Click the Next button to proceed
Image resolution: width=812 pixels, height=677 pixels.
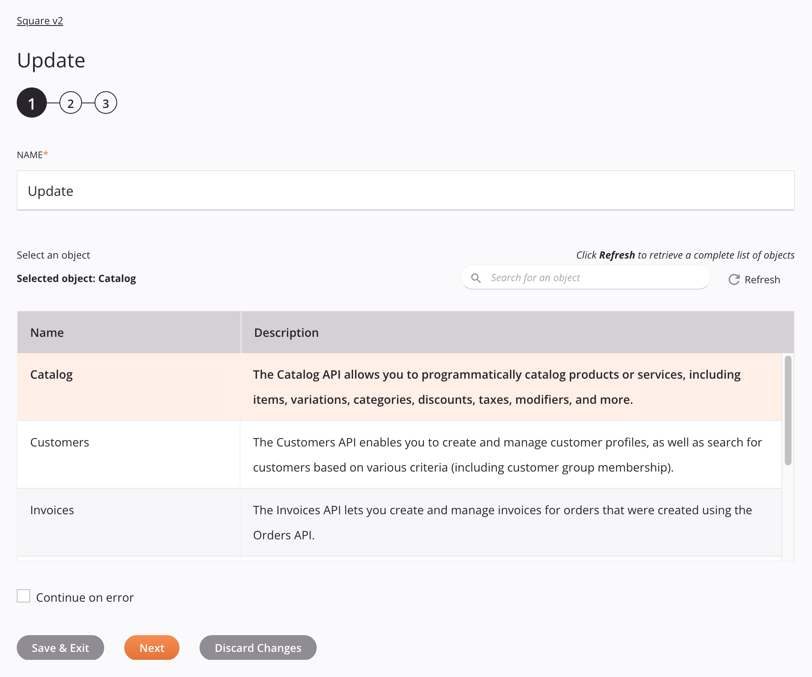tap(152, 647)
